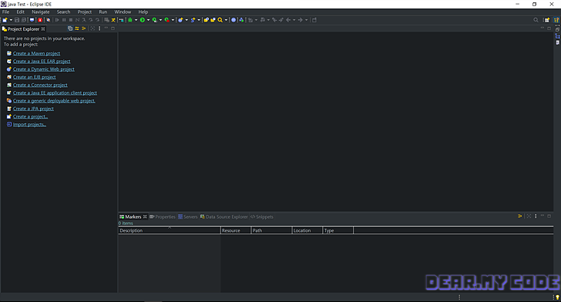Open the Project menu
Viewport: 561px width, 302px height.
tap(85, 12)
